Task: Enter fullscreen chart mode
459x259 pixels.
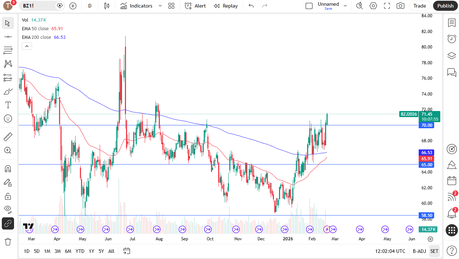Action: pos(387,6)
